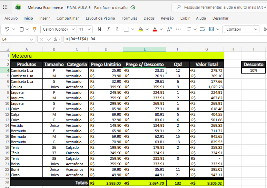Cancel formula entry X icon
Image resolution: width=267 pixels, height=188 pixels.
point(41,40)
